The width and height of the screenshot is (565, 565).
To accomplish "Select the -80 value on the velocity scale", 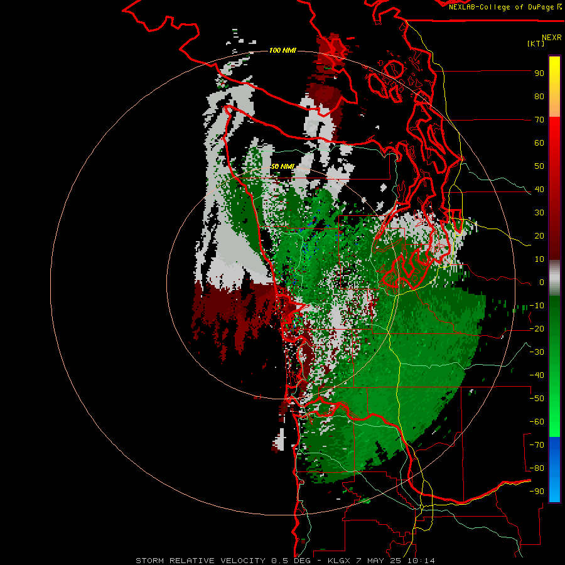I will [537, 468].
